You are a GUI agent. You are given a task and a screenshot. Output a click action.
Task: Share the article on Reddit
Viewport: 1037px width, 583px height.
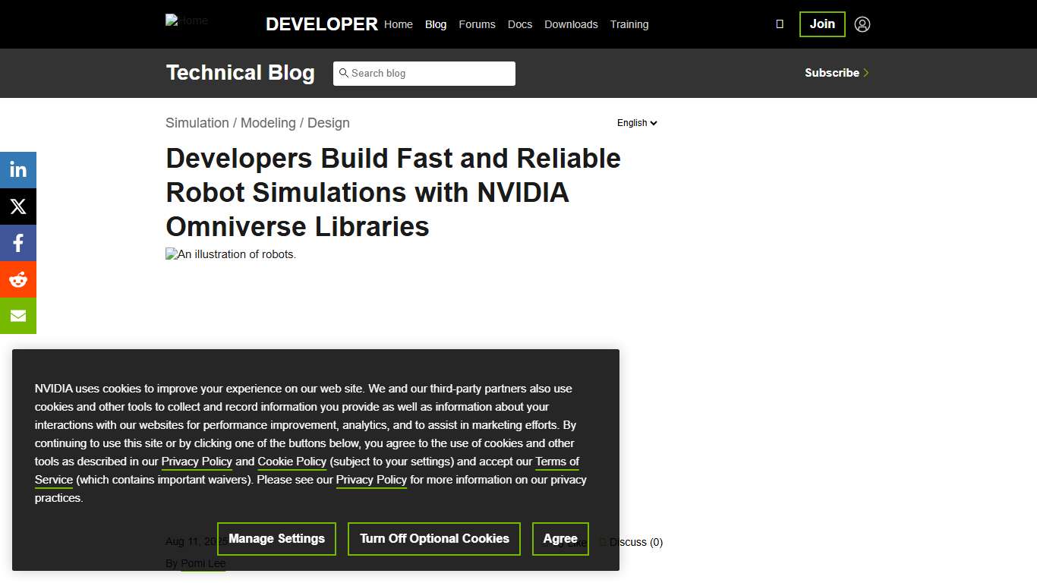coord(17,279)
